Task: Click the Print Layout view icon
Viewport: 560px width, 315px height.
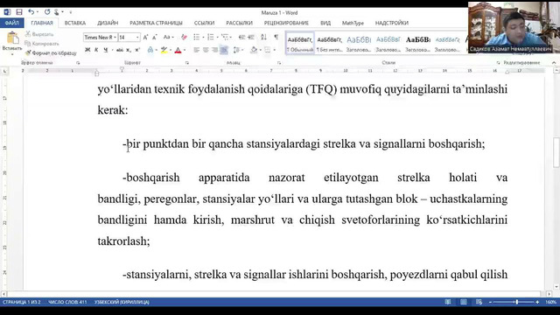Action: pos(464,302)
